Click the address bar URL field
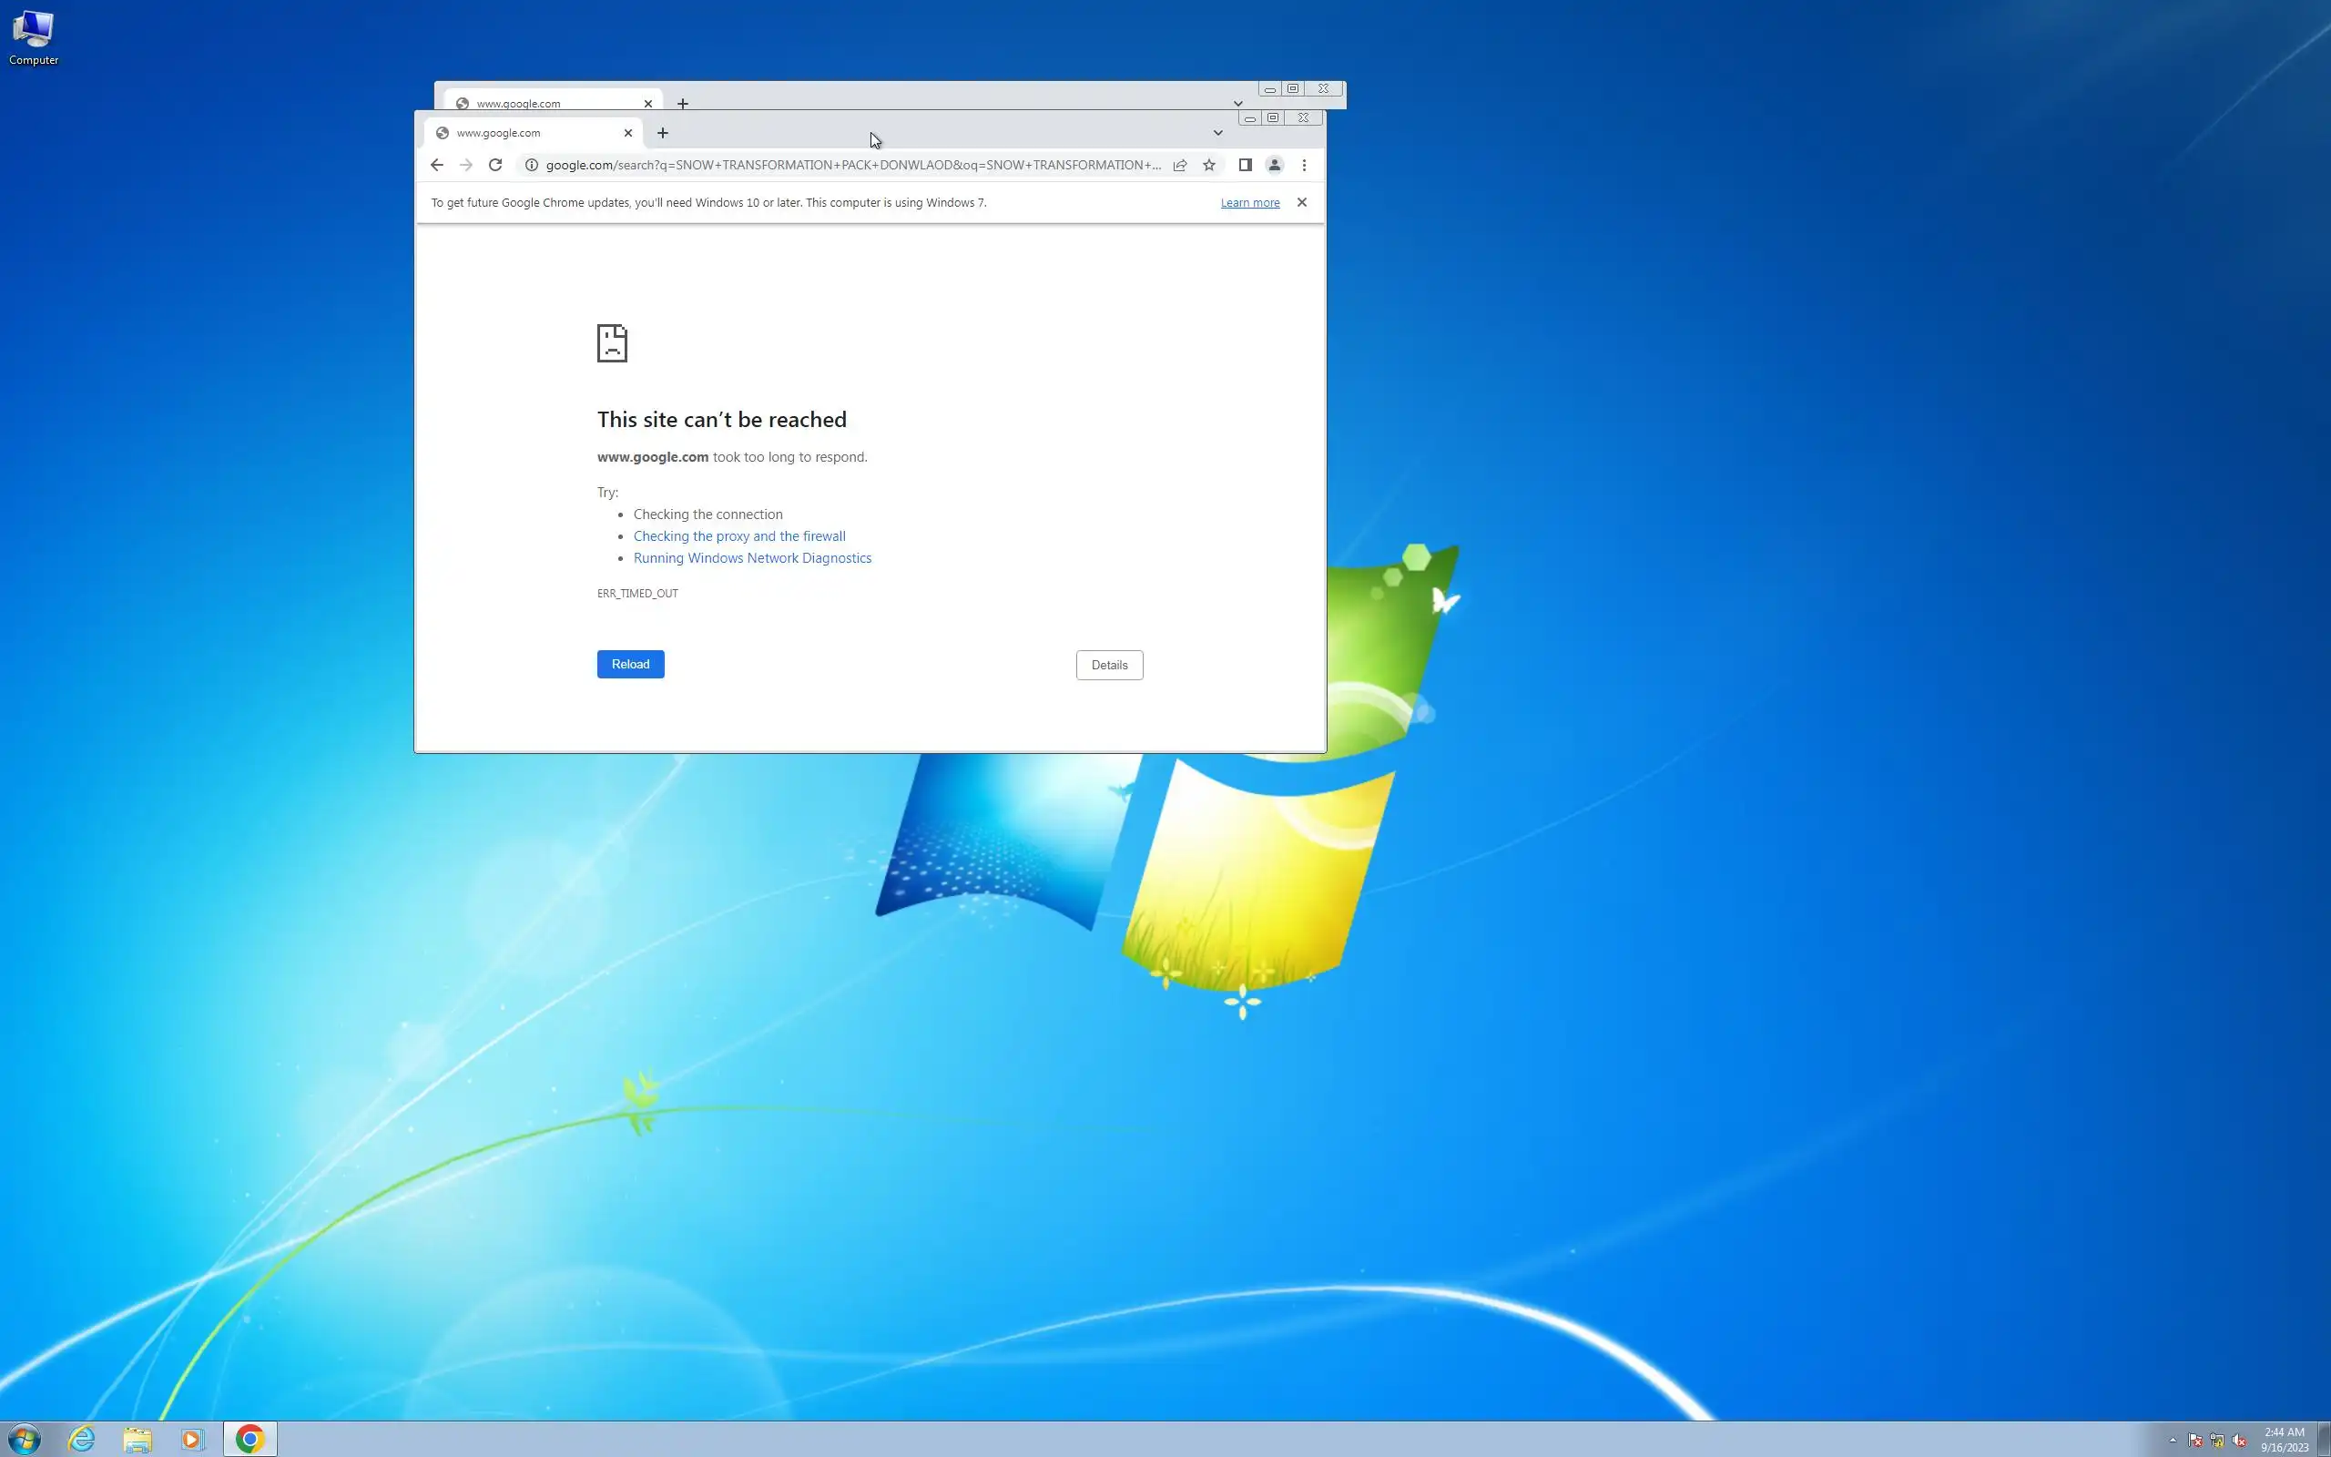 tap(852, 165)
